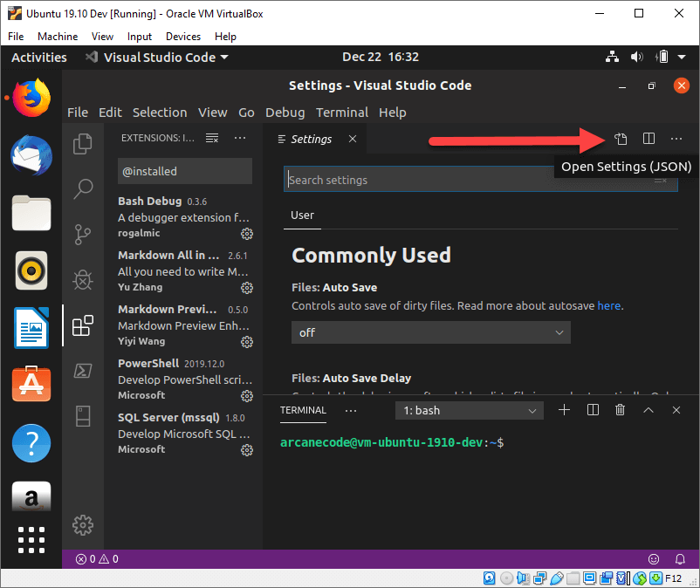Kill the terminal with trash icon
Screen dimensions: 700x588
[x=620, y=410]
